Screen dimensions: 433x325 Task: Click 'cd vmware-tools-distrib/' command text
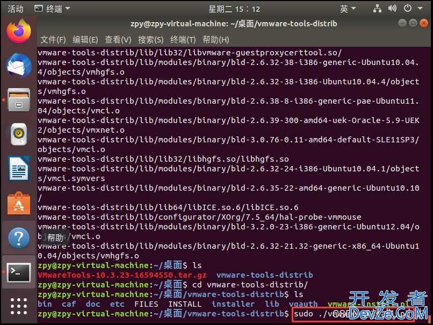(x=250, y=285)
